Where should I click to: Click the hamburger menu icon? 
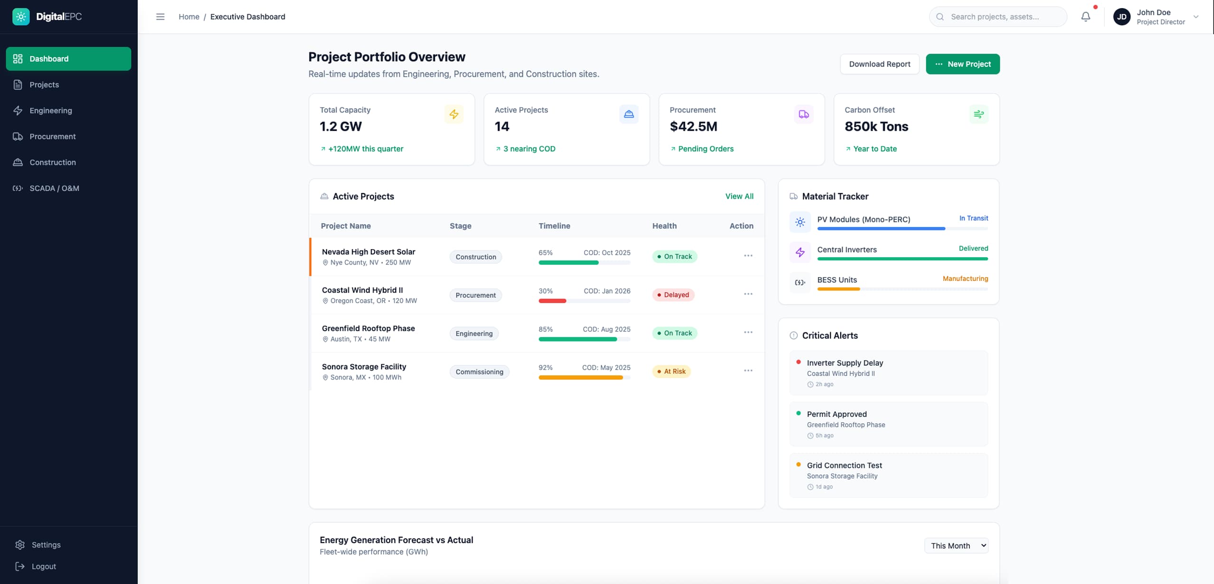160,17
